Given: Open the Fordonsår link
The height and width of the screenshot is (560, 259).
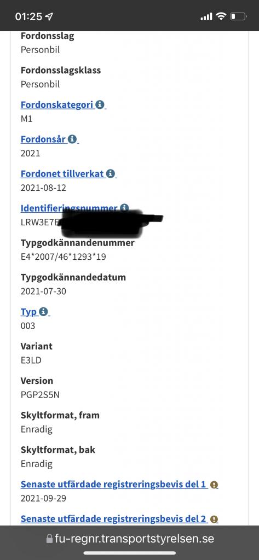Looking at the screenshot, I should (44, 139).
